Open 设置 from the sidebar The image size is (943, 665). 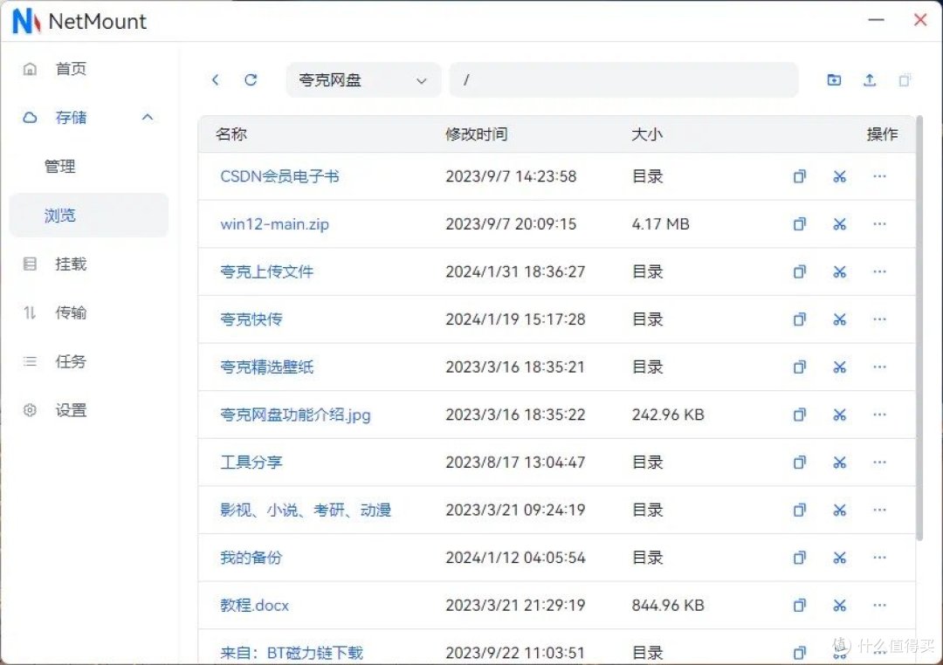point(71,410)
